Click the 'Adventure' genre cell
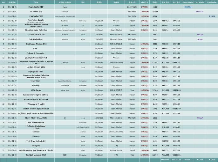The image size is (218, 162). [x=83, y=132]
